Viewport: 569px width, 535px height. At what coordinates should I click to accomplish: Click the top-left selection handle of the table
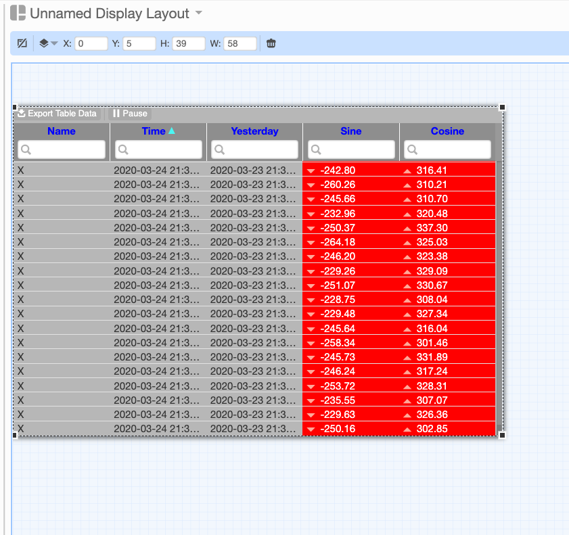[14, 106]
